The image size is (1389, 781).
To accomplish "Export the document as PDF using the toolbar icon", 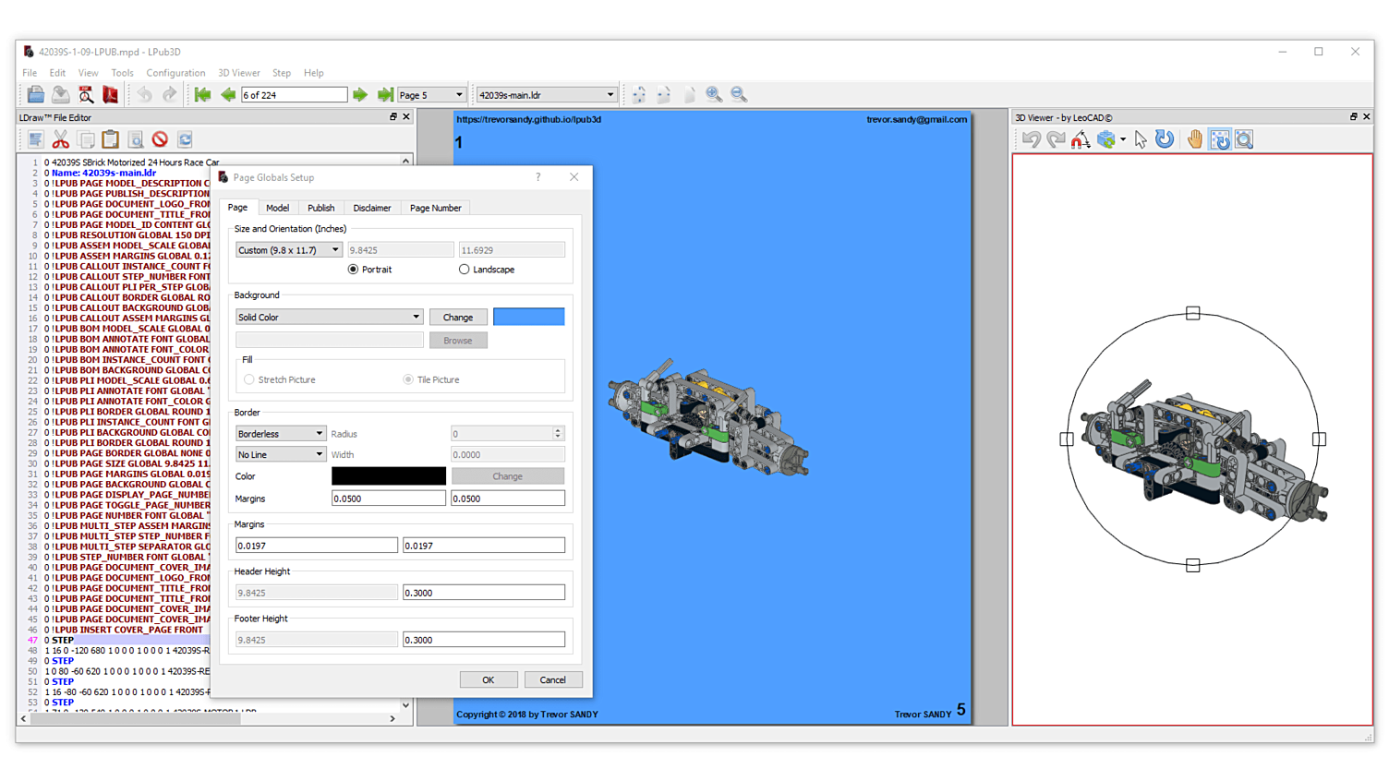I will click(111, 94).
